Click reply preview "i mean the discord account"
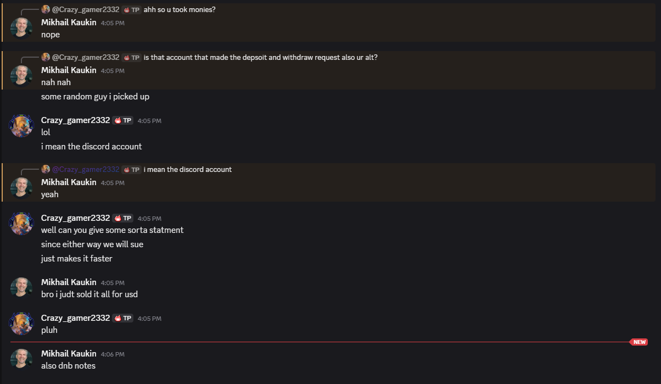Screen dimensions: 661x384 point(188,169)
